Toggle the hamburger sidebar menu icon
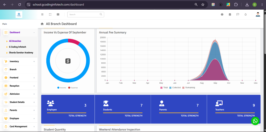 pos(42,15)
